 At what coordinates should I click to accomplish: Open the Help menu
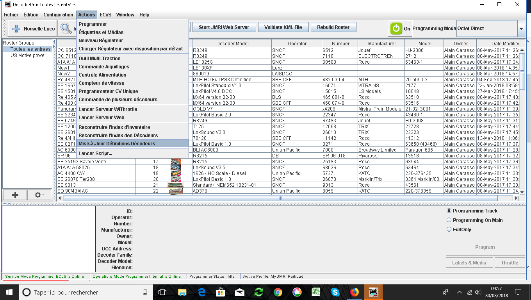pos(144,15)
